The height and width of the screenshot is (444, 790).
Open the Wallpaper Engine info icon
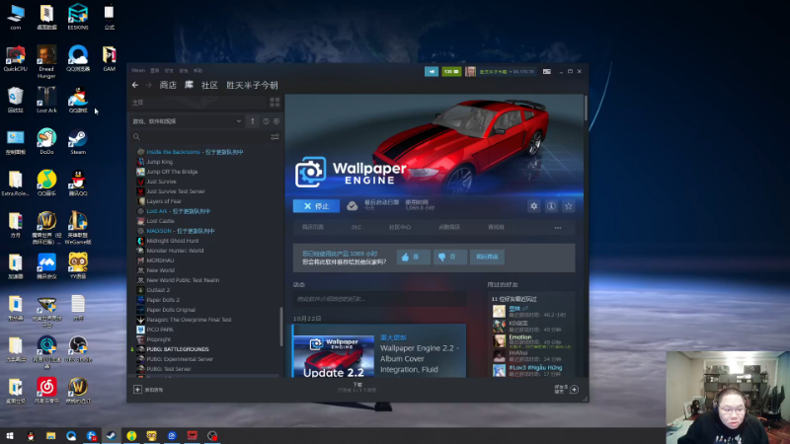click(551, 206)
